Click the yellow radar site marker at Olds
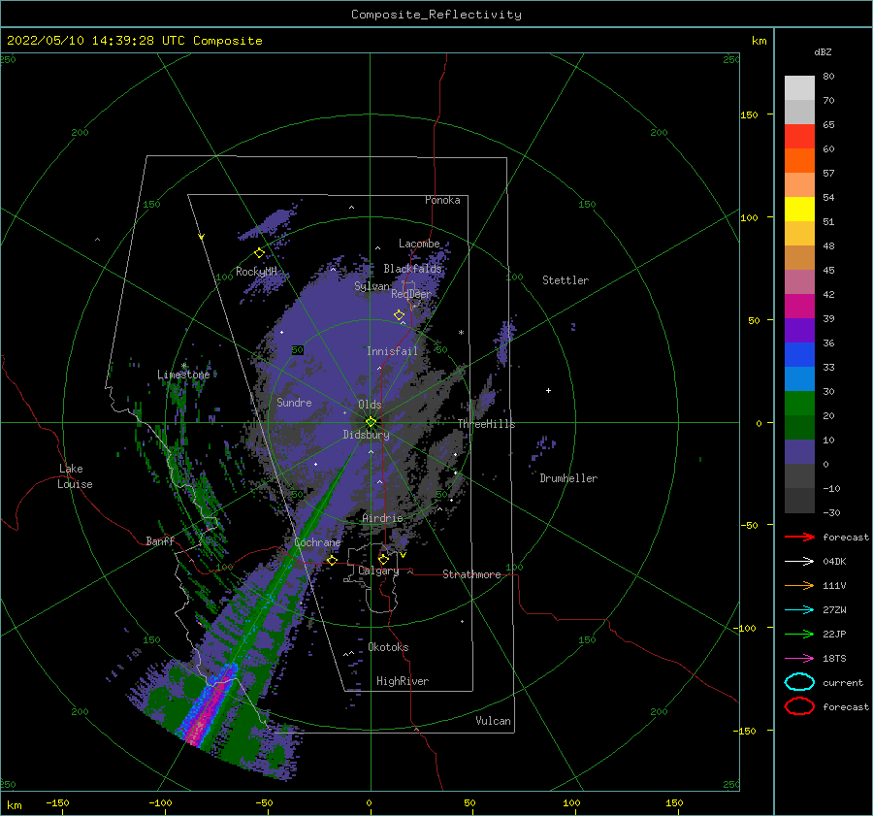The width and height of the screenshot is (873, 816). tap(371, 422)
